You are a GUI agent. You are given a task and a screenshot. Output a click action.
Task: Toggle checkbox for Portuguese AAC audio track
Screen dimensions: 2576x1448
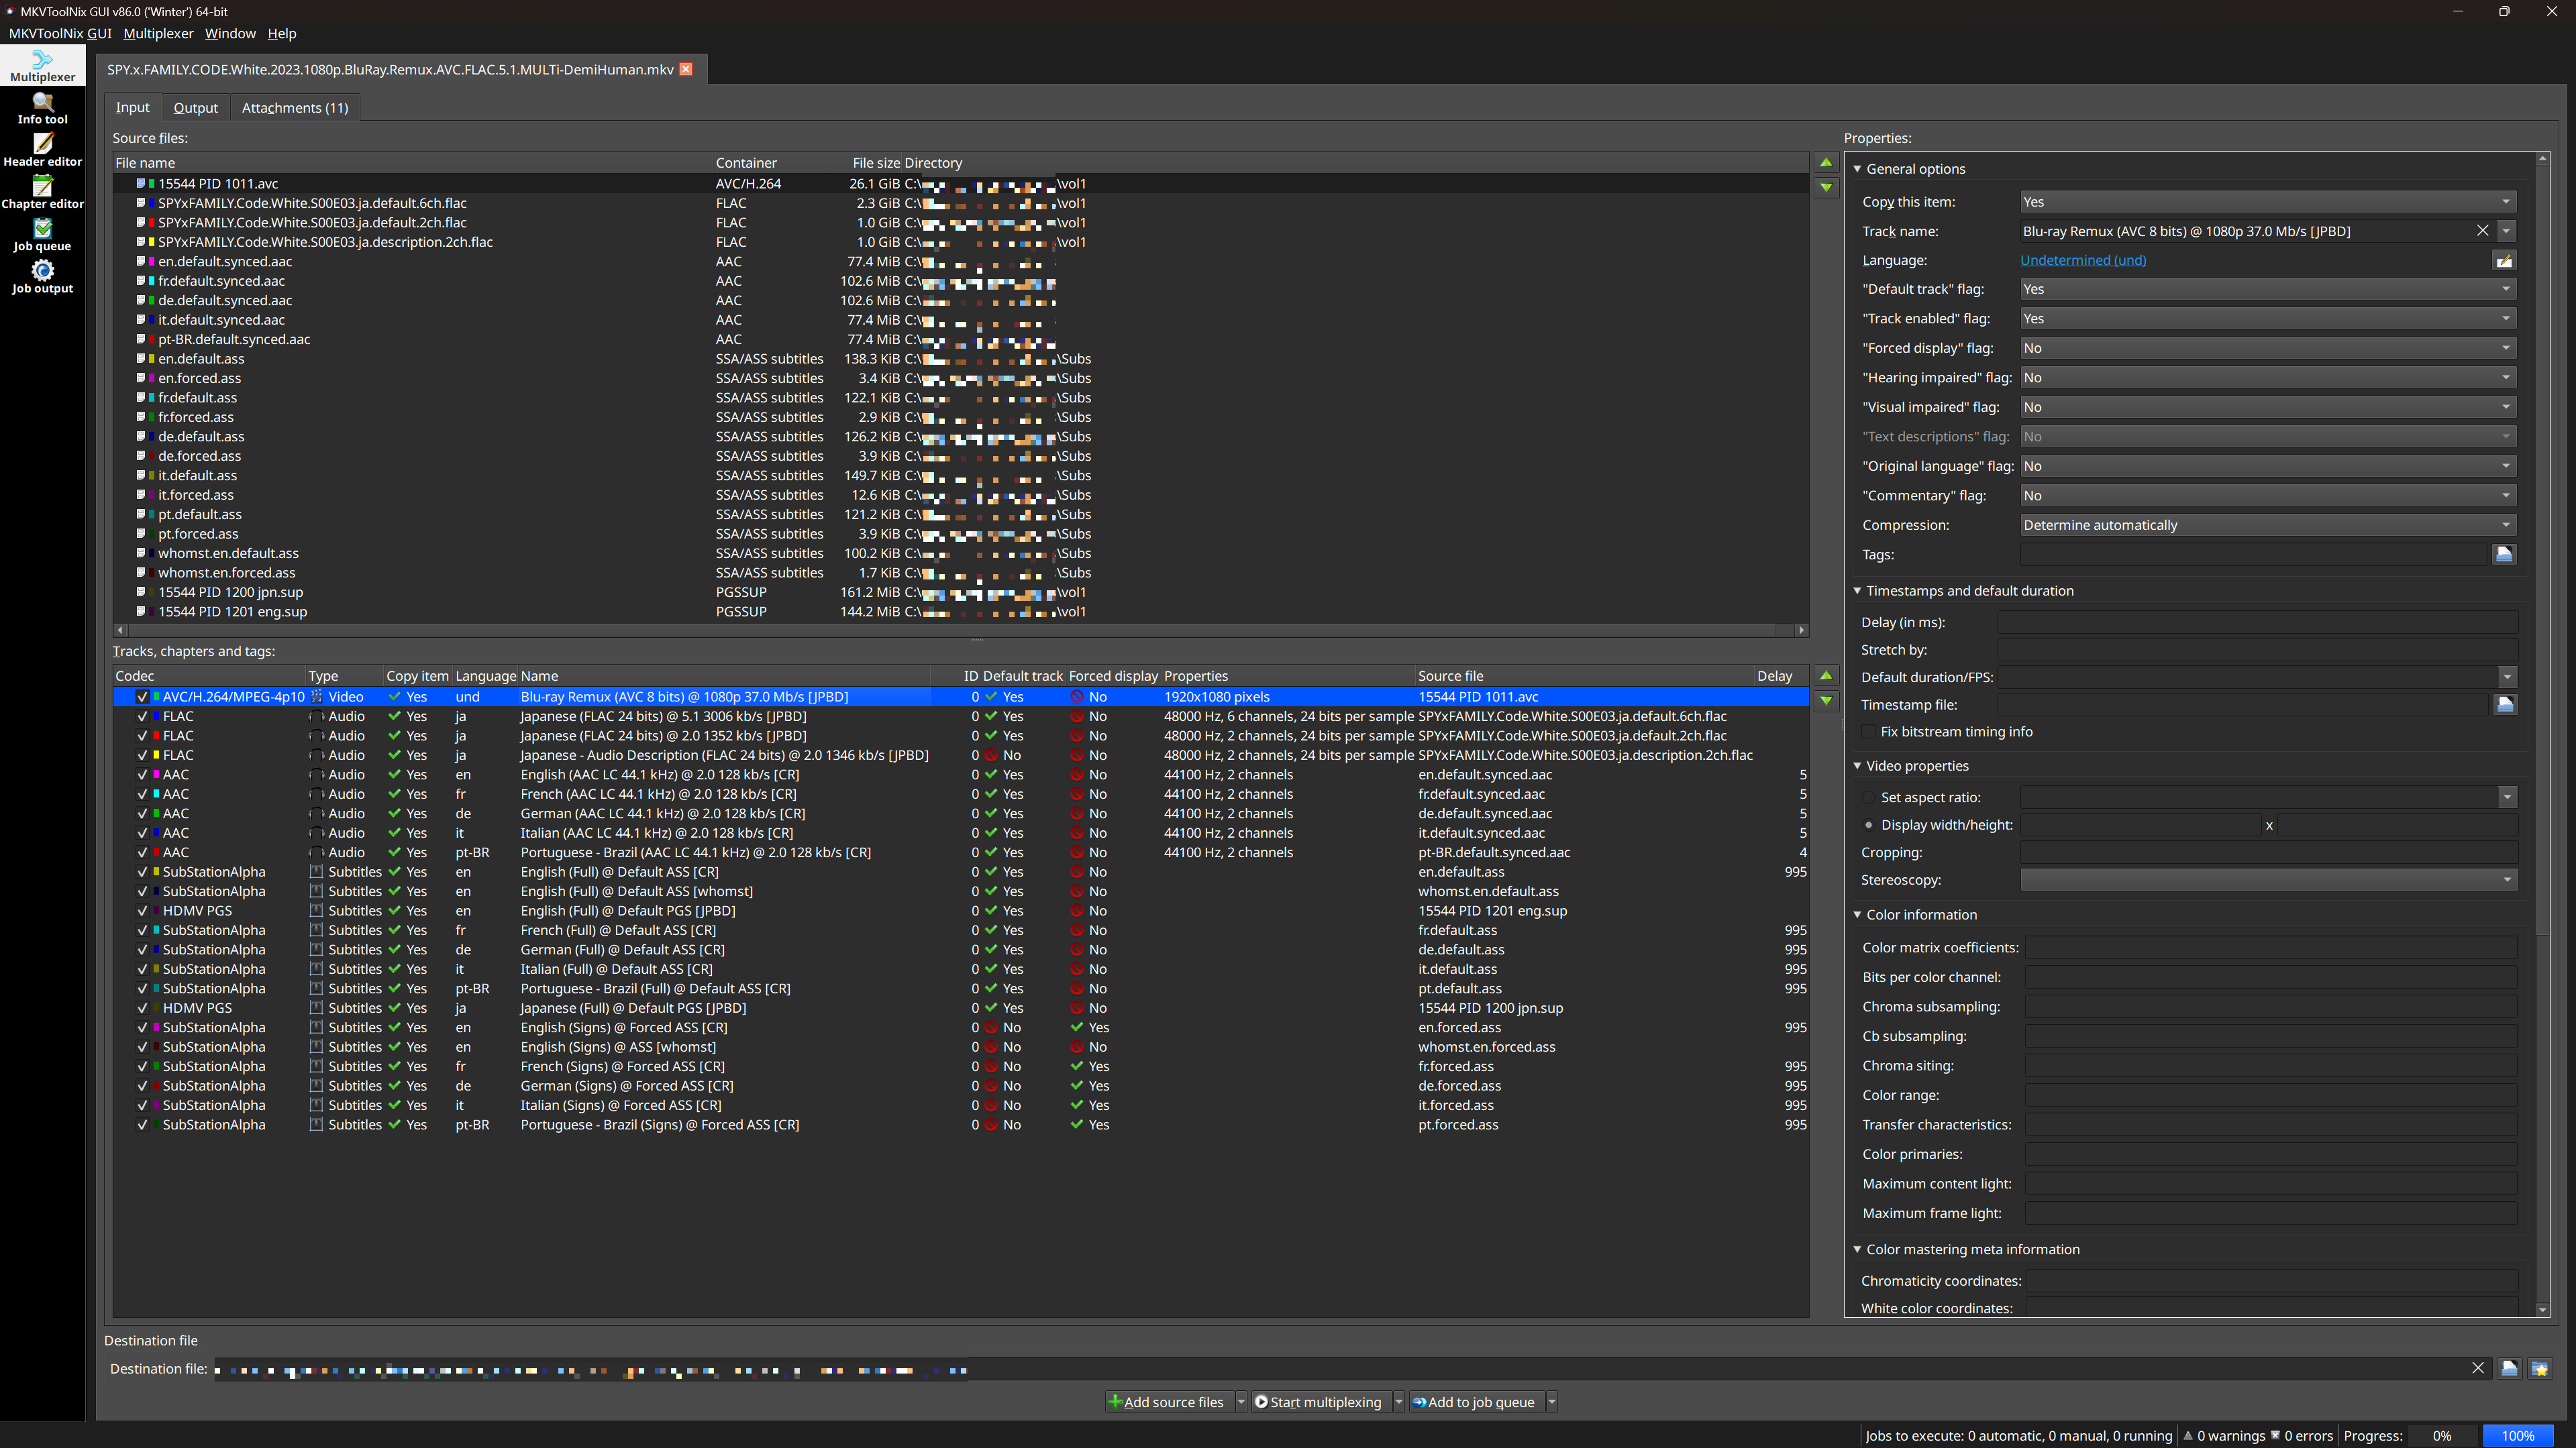coord(142,852)
